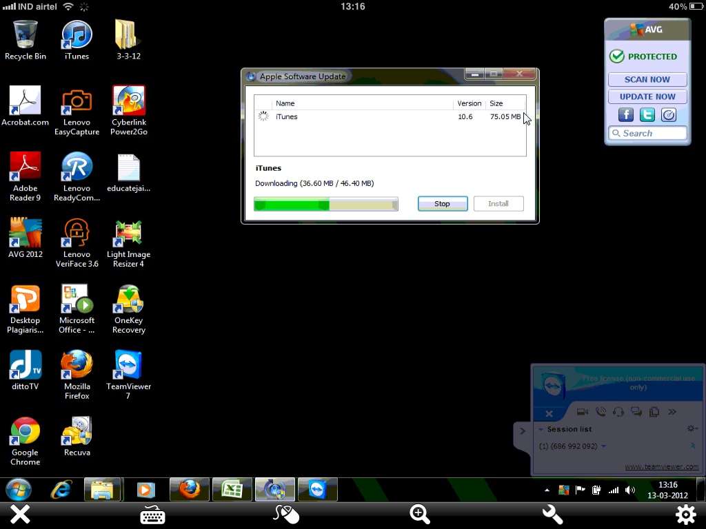Open Windows Explorer from taskbar
The image size is (706, 529).
pyautogui.click(x=102, y=490)
